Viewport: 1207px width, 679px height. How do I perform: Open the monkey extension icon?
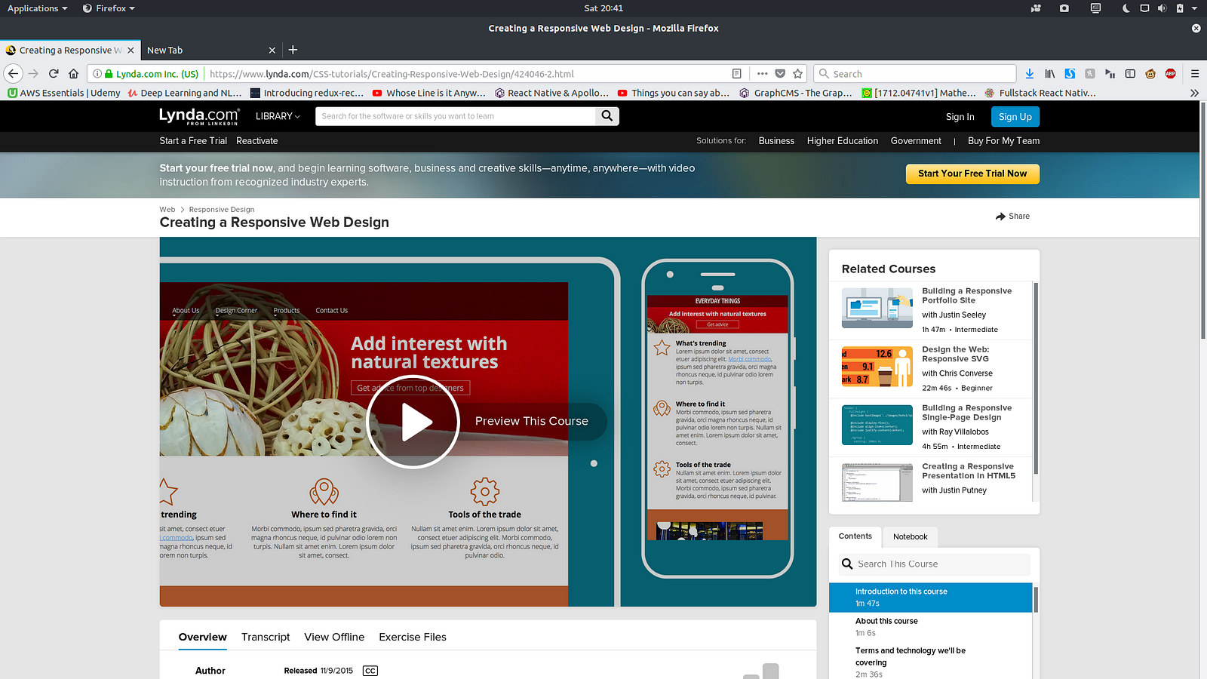(1150, 74)
